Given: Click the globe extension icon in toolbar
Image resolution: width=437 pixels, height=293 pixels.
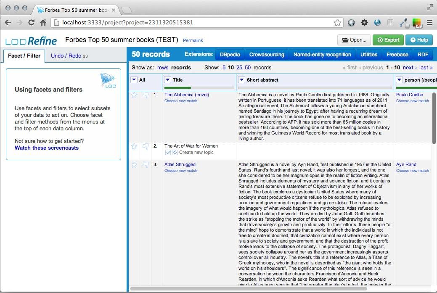Looking at the screenshot, I should click(x=377, y=23).
